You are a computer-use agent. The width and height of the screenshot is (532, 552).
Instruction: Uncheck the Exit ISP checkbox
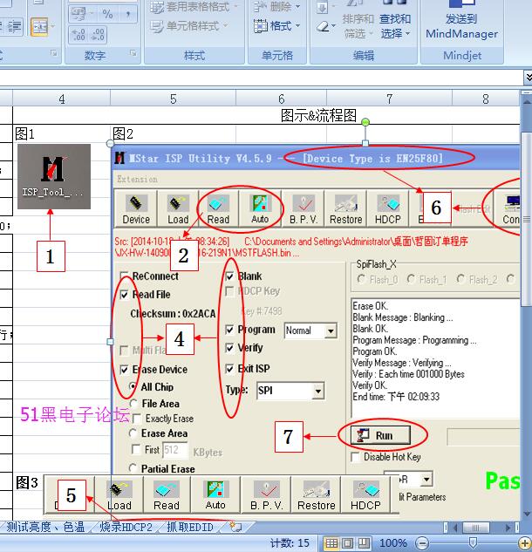(x=229, y=369)
